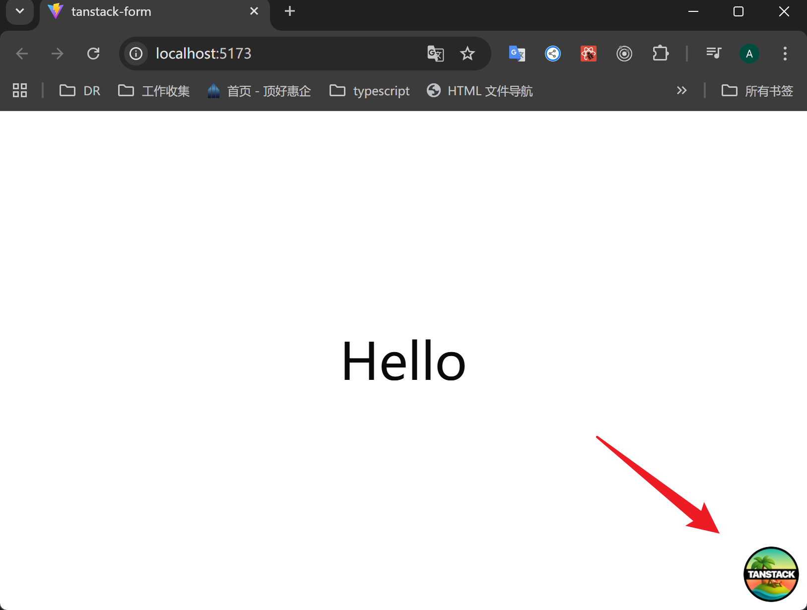Expand the tab search dropdown

(20, 11)
